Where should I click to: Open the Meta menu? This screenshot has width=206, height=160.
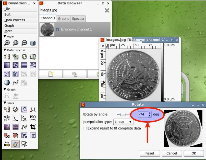(8, 31)
